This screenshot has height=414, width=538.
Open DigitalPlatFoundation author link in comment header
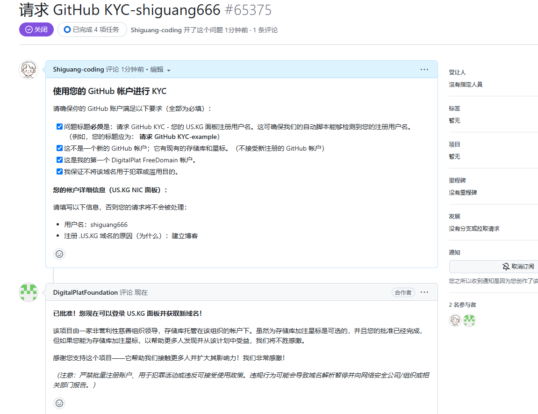click(x=86, y=292)
